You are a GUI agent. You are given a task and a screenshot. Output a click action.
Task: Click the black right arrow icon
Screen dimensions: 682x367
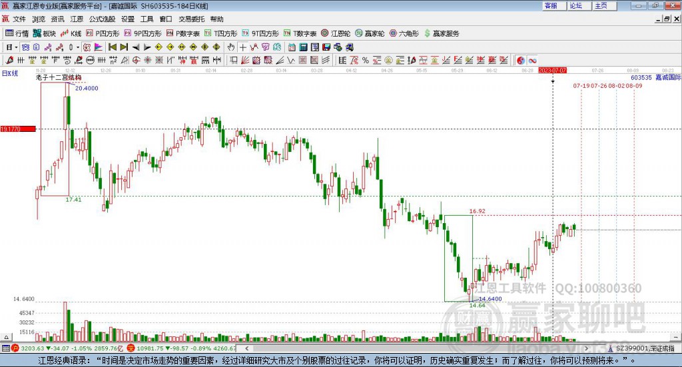click(147, 47)
